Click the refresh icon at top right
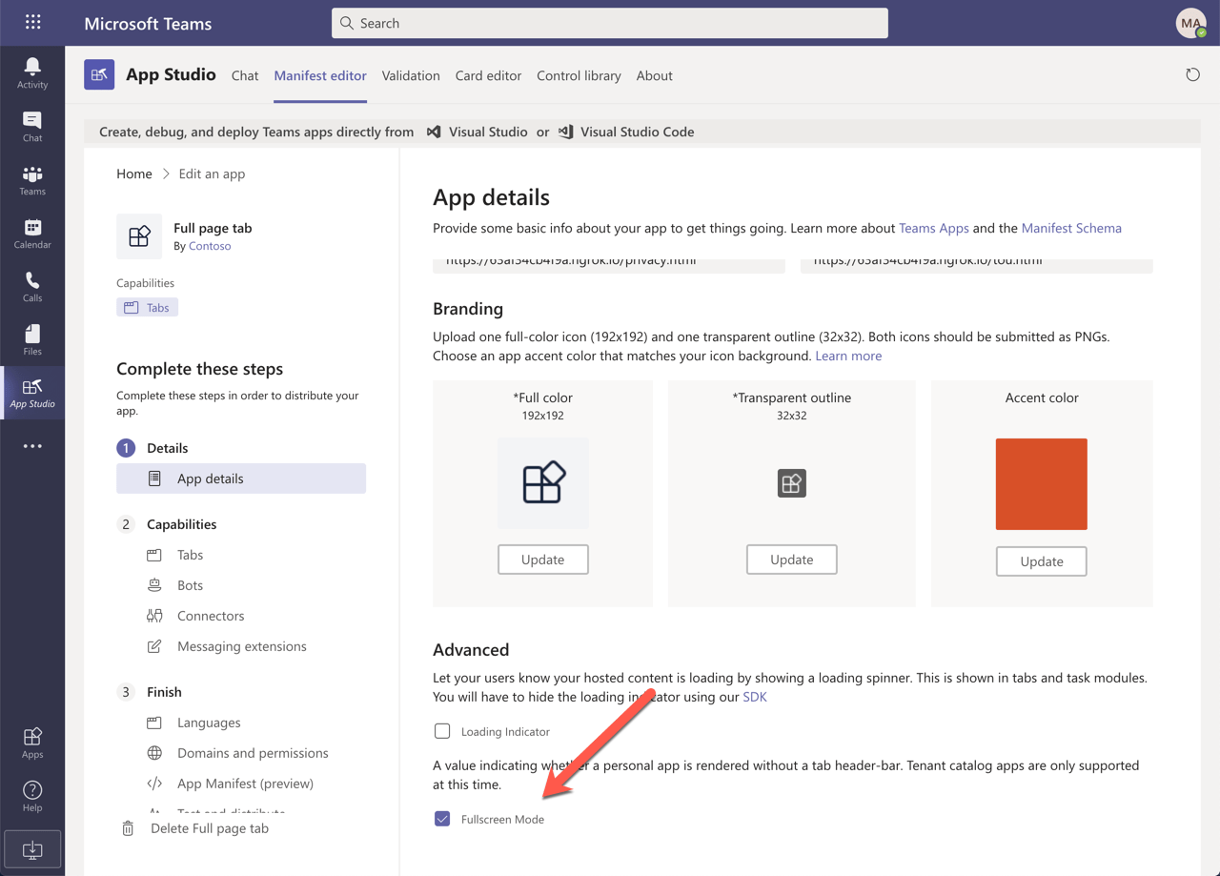The width and height of the screenshot is (1220, 876). tap(1192, 74)
